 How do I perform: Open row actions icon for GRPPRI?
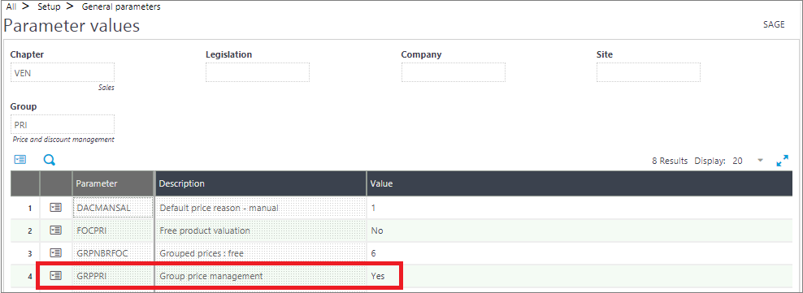tap(55, 276)
